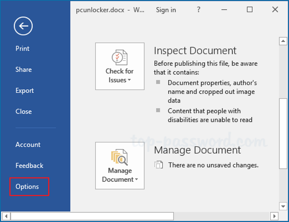Image resolution: width=289 pixels, height=222 pixels.
Task: Click the Sign in link
Action: point(166,10)
